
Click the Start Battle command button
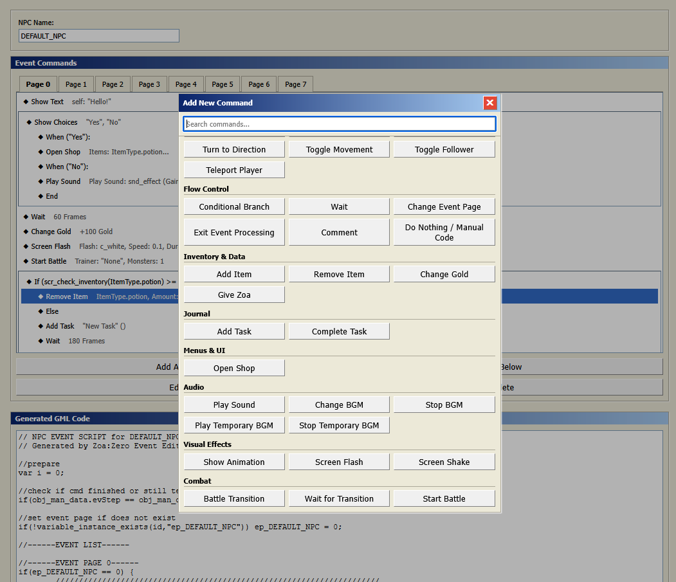pos(444,498)
